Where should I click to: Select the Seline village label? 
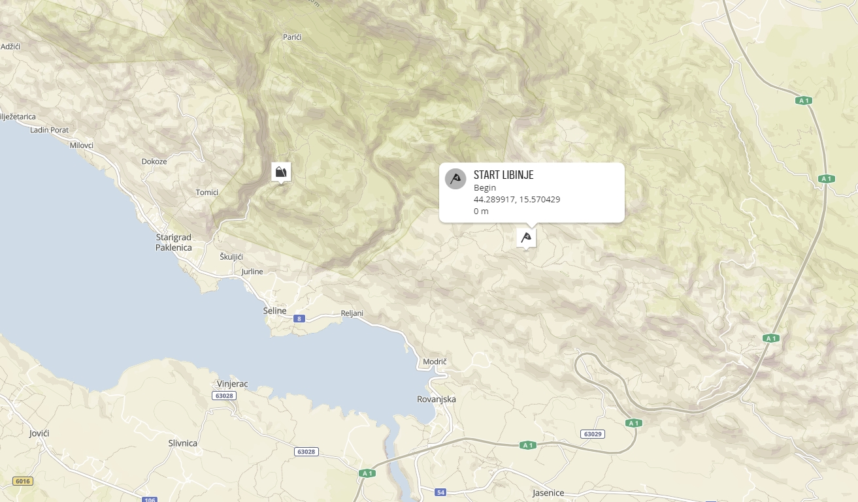(x=275, y=311)
